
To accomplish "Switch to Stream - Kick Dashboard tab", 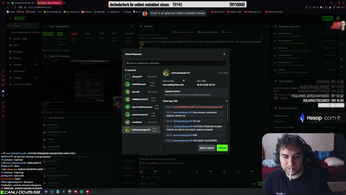I will [50, 3].
